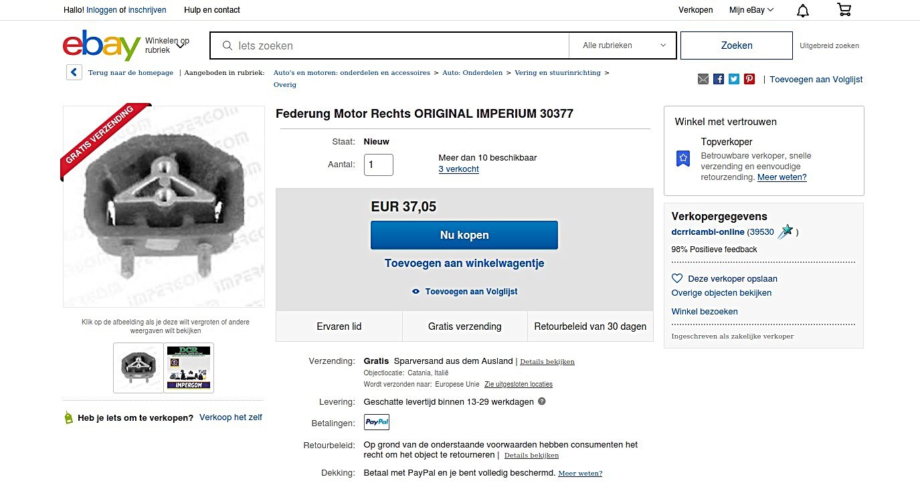
Task: Click Toevoegen aan winkelwagentje link
Action: click(x=464, y=264)
